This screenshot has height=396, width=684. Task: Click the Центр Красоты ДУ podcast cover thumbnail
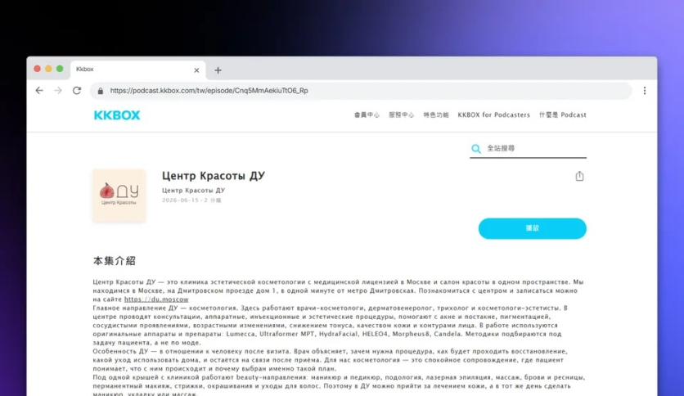click(119, 196)
